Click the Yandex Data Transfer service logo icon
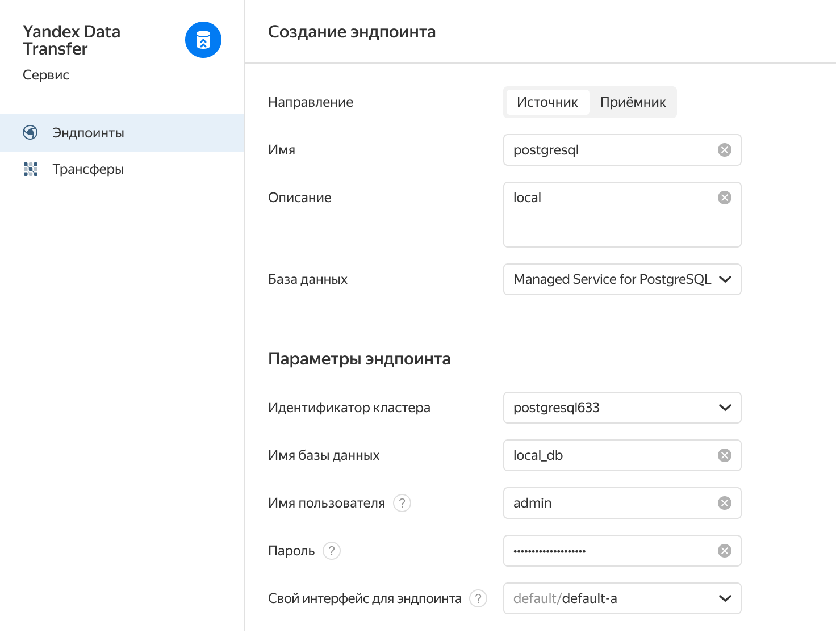The image size is (836, 637). coord(203,40)
